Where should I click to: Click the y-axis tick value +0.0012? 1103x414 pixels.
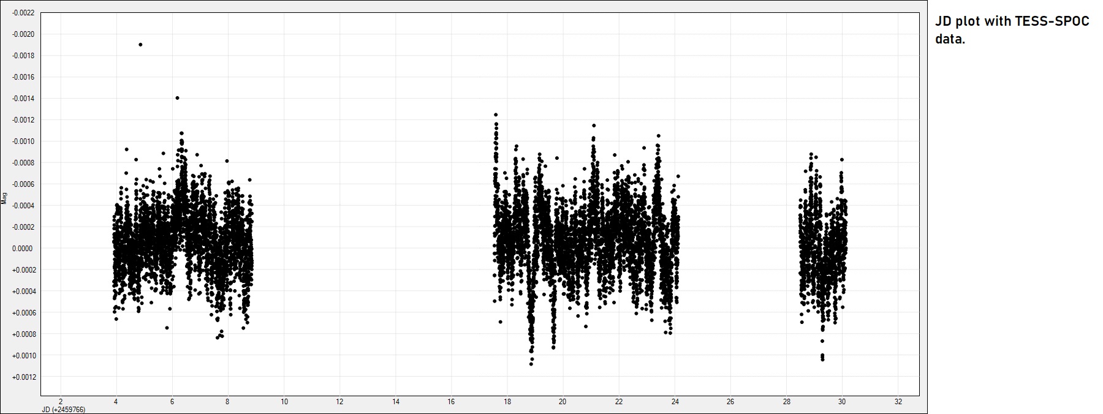point(23,377)
